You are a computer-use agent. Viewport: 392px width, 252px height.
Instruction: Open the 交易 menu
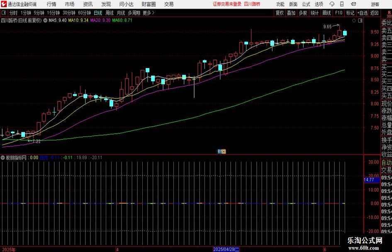pos(169,4)
